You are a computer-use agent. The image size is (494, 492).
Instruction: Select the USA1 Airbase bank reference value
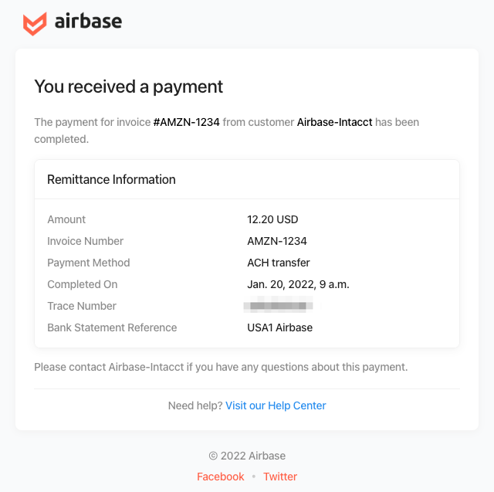[279, 327]
